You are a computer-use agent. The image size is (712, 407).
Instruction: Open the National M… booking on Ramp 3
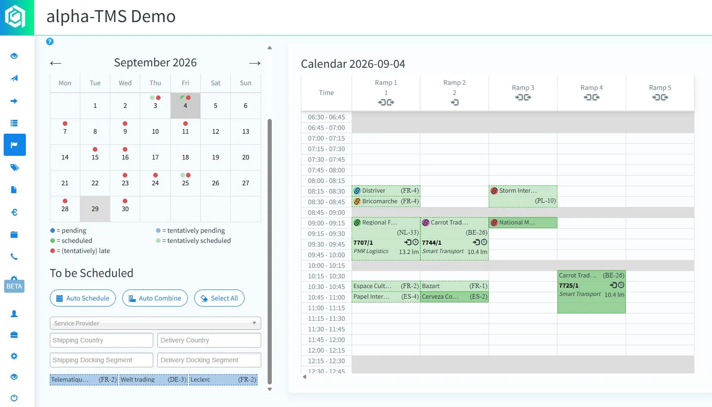tap(523, 223)
